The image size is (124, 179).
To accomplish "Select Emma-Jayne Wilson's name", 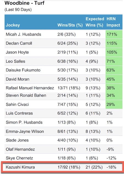I will click(x=25, y=131).
